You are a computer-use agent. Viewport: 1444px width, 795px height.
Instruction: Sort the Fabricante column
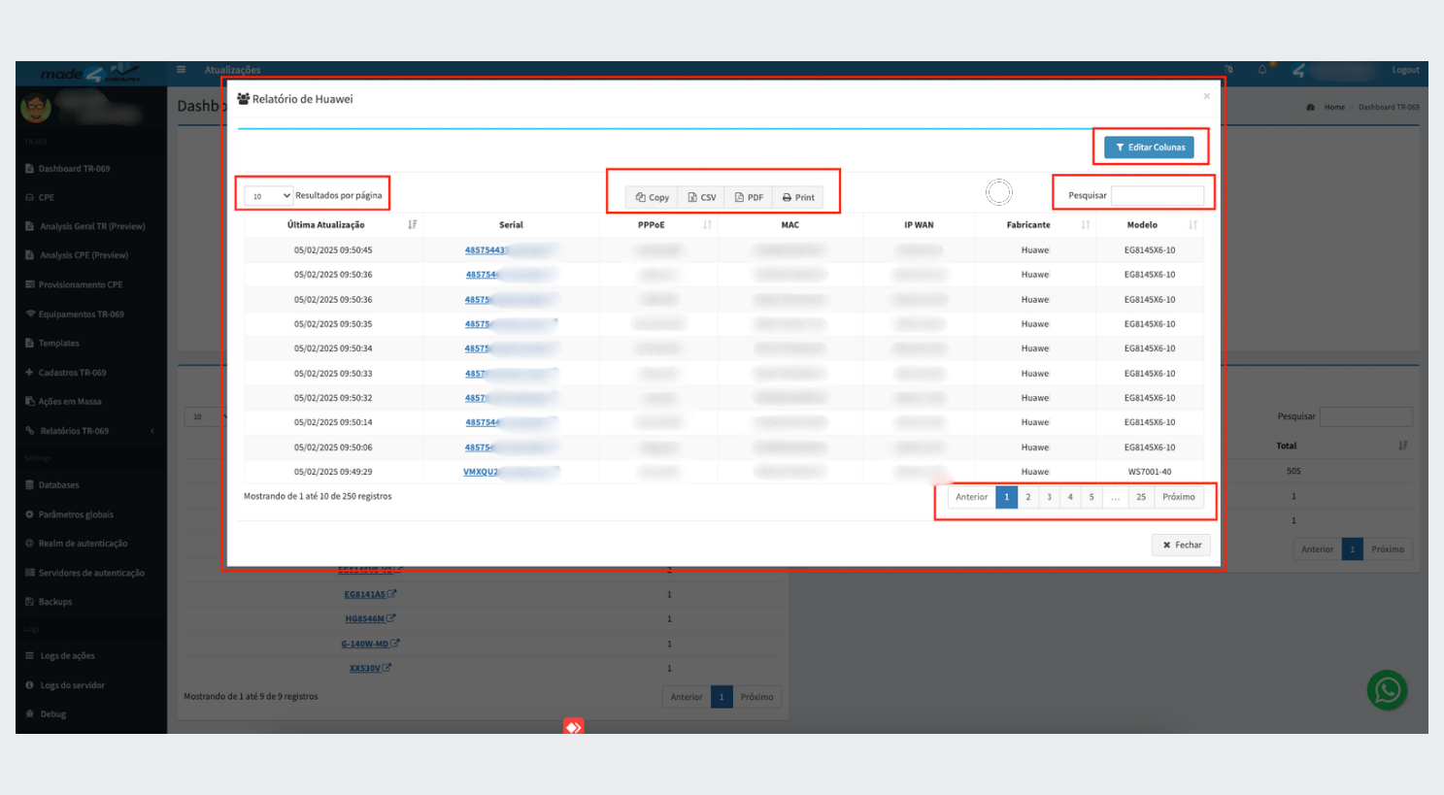[x=1085, y=225]
